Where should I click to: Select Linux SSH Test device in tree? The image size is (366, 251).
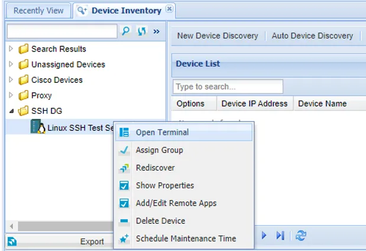click(x=81, y=128)
